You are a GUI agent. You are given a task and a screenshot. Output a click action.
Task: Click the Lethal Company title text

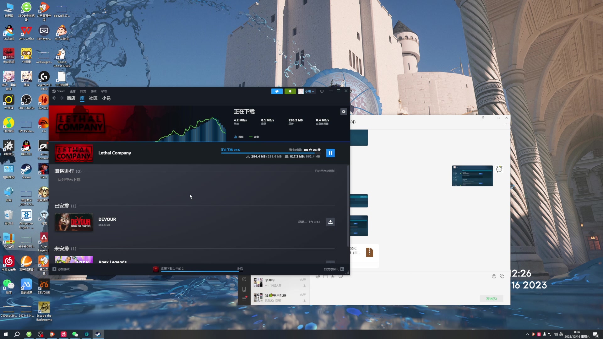click(115, 153)
